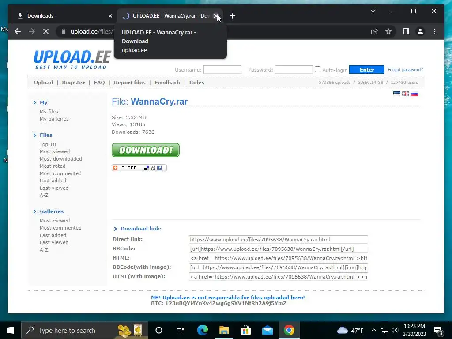Screen dimensions: 452x339
Task: Go back with the browser back arrow
Action: click(18, 31)
